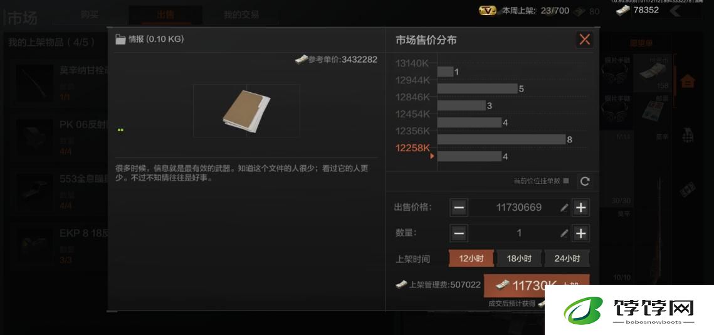Switch to the 购买 tab

pos(90,14)
